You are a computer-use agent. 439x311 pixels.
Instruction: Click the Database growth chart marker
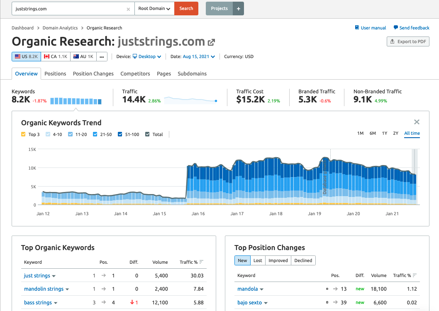point(325,177)
